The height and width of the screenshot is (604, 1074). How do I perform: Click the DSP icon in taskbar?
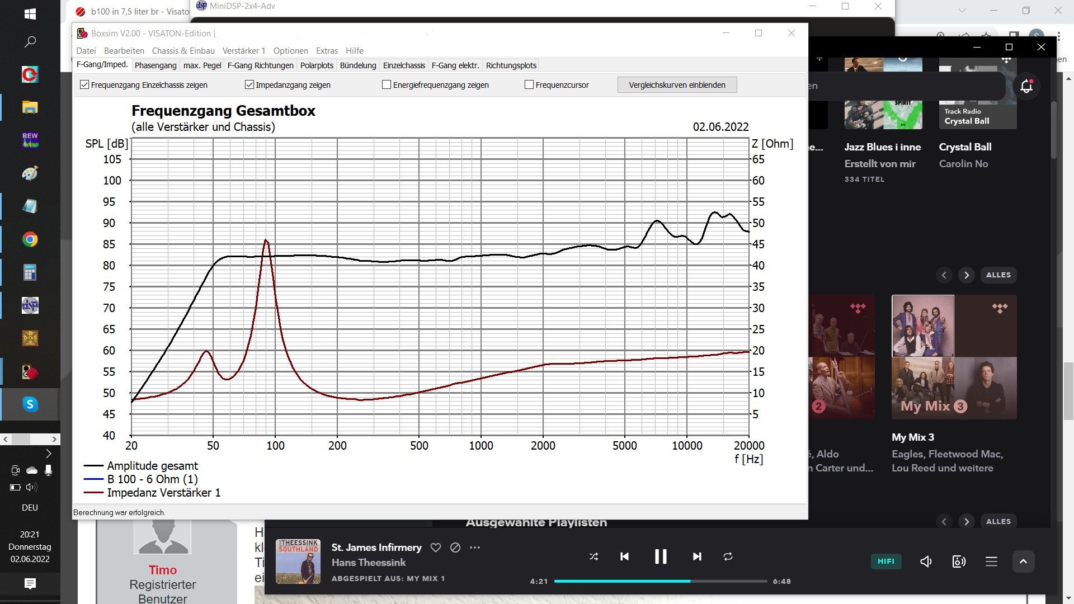[x=30, y=305]
